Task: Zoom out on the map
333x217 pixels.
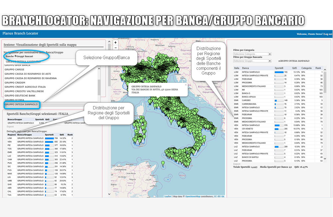Action: 115,48
